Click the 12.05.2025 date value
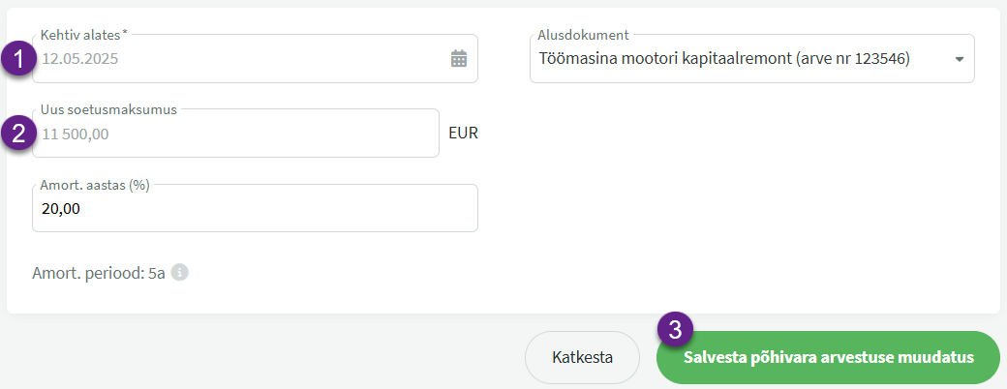The image size is (1007, 389). [x=80, y=59]
